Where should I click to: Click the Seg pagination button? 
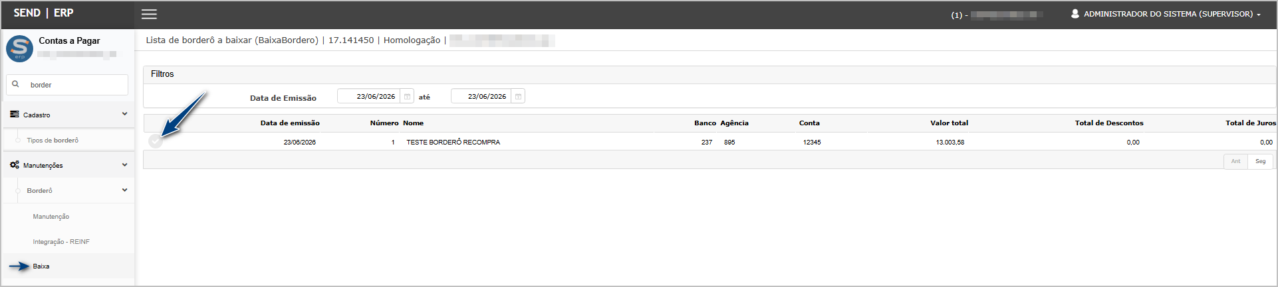(x=1260, y=161)
